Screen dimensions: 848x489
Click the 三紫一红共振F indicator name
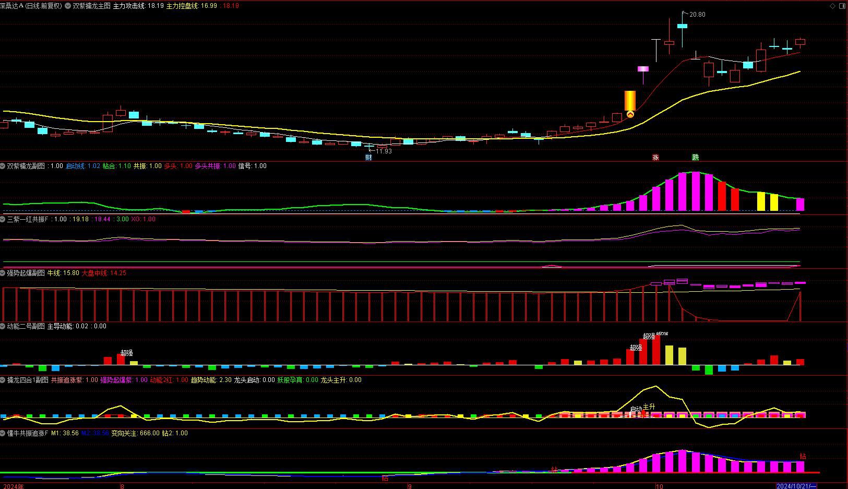point(27,219)
